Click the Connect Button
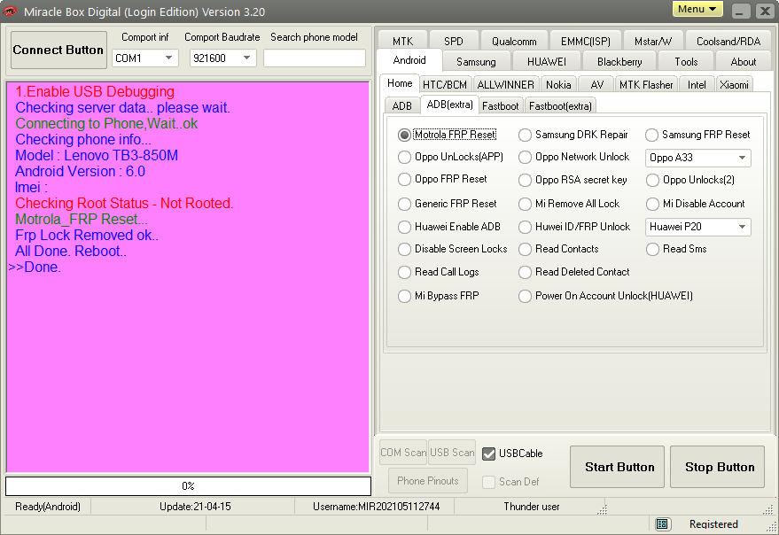This screenshot has height=535, width=779. pyautogui.click(x=58, y=50)
